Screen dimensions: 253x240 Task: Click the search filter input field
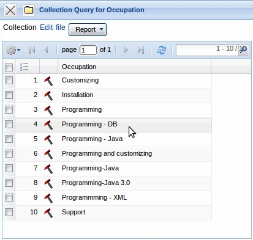(x=207, y=50)
